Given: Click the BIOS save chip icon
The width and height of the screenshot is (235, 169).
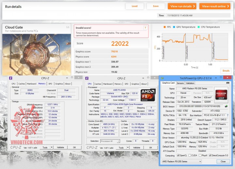Looking at the screenshot, I should pyautogui.click(x=226, y=106).
